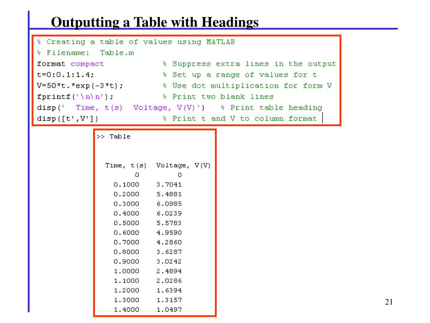This screenshot has height=323, width=430.
Task: Click the time value 0.3000
Action: point(126,204)
